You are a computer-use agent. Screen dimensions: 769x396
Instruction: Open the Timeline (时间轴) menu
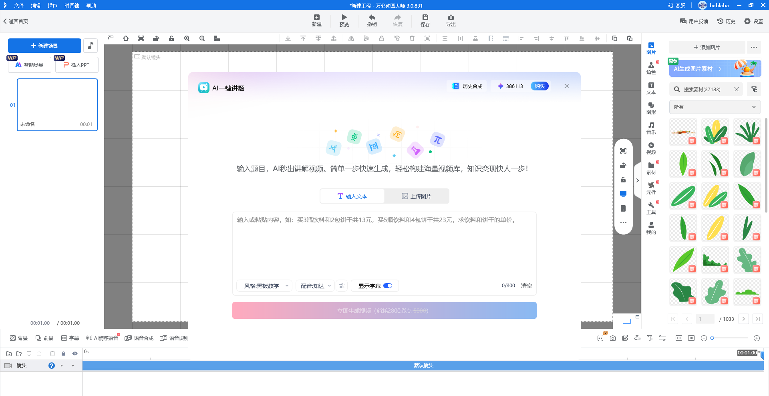(72, 6)
